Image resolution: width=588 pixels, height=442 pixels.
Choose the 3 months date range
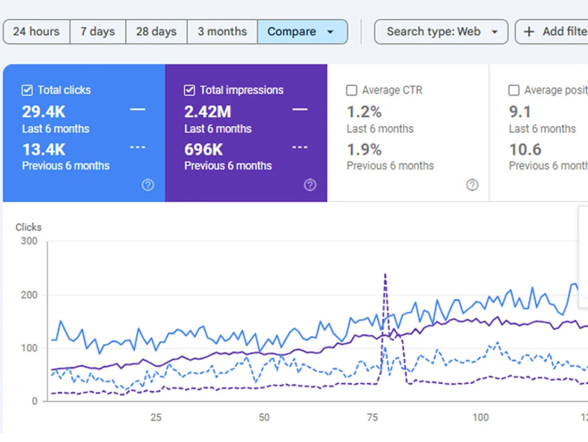222,32
